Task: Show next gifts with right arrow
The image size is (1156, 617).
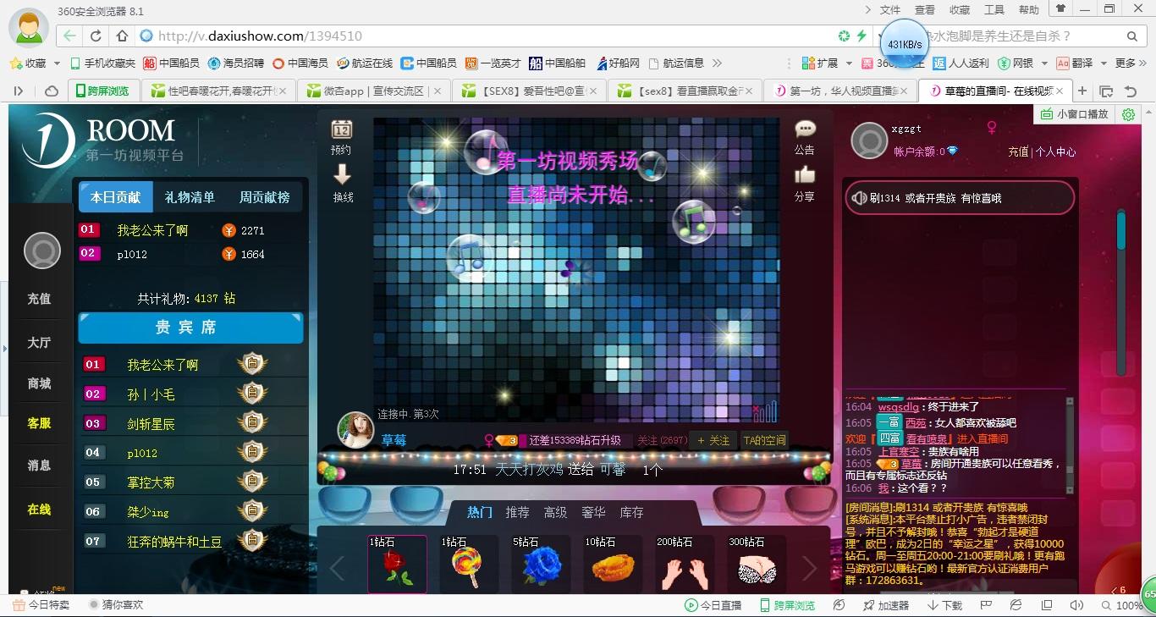Action: [809, 568]
